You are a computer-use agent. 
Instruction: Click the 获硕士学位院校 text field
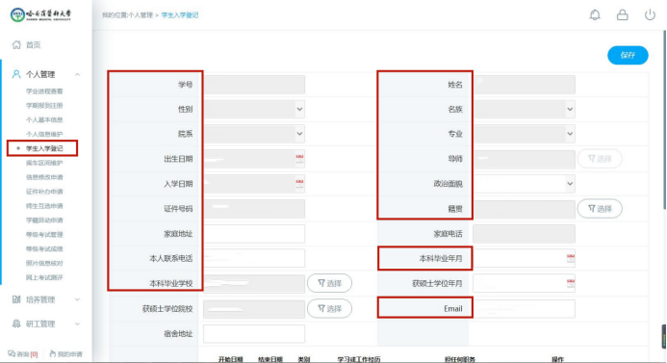[x=254, y=309]
